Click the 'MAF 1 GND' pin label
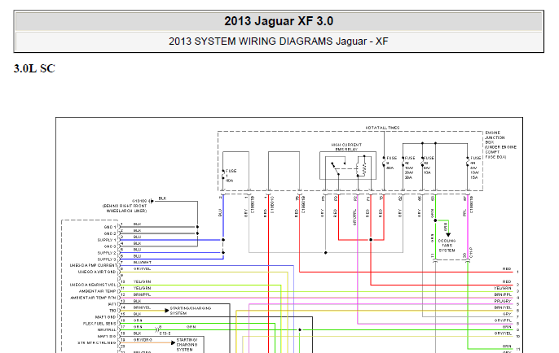Image resolution: width=559 pixels, height=353 pixels. point(106,316)
